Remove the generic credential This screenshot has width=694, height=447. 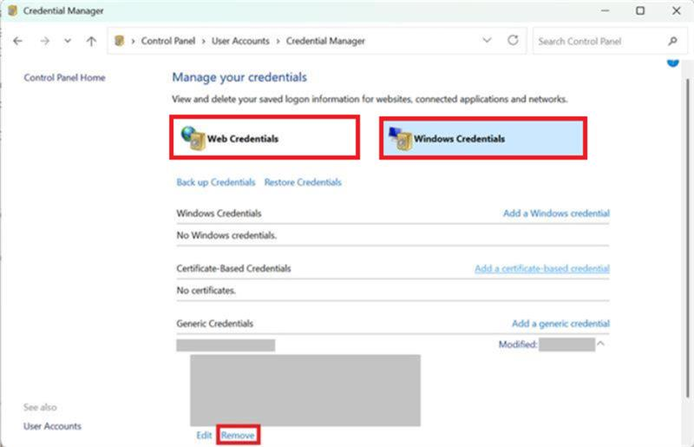click(x=238, y=435)
